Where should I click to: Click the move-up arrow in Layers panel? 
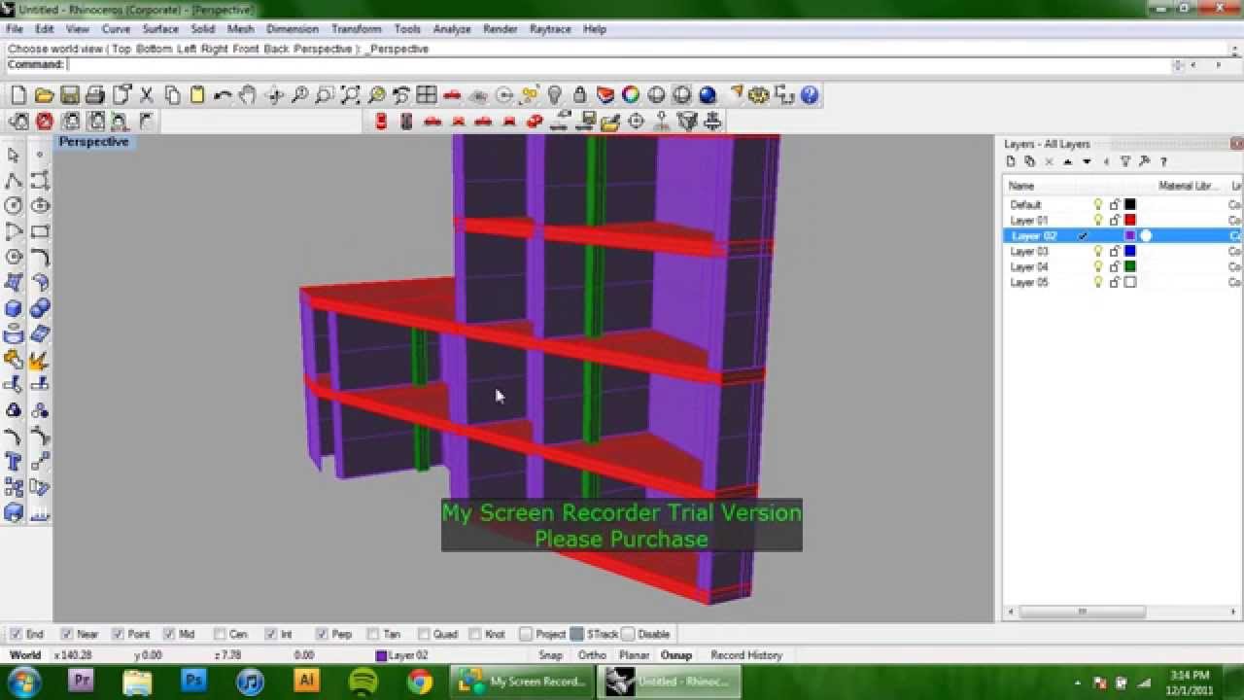pos(1068,161)
